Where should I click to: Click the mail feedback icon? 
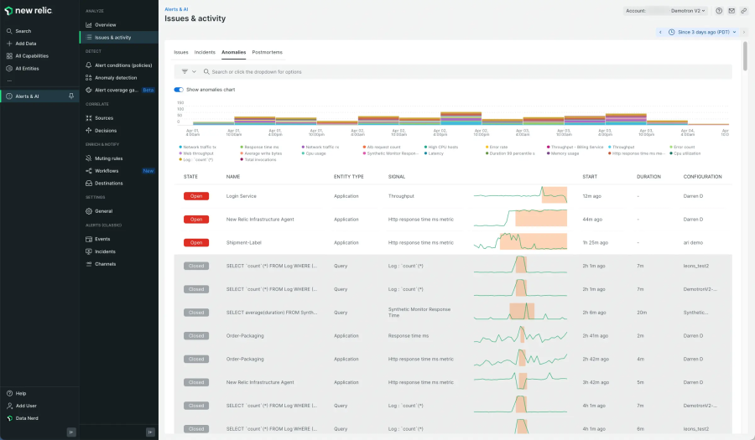coord(732,11)
